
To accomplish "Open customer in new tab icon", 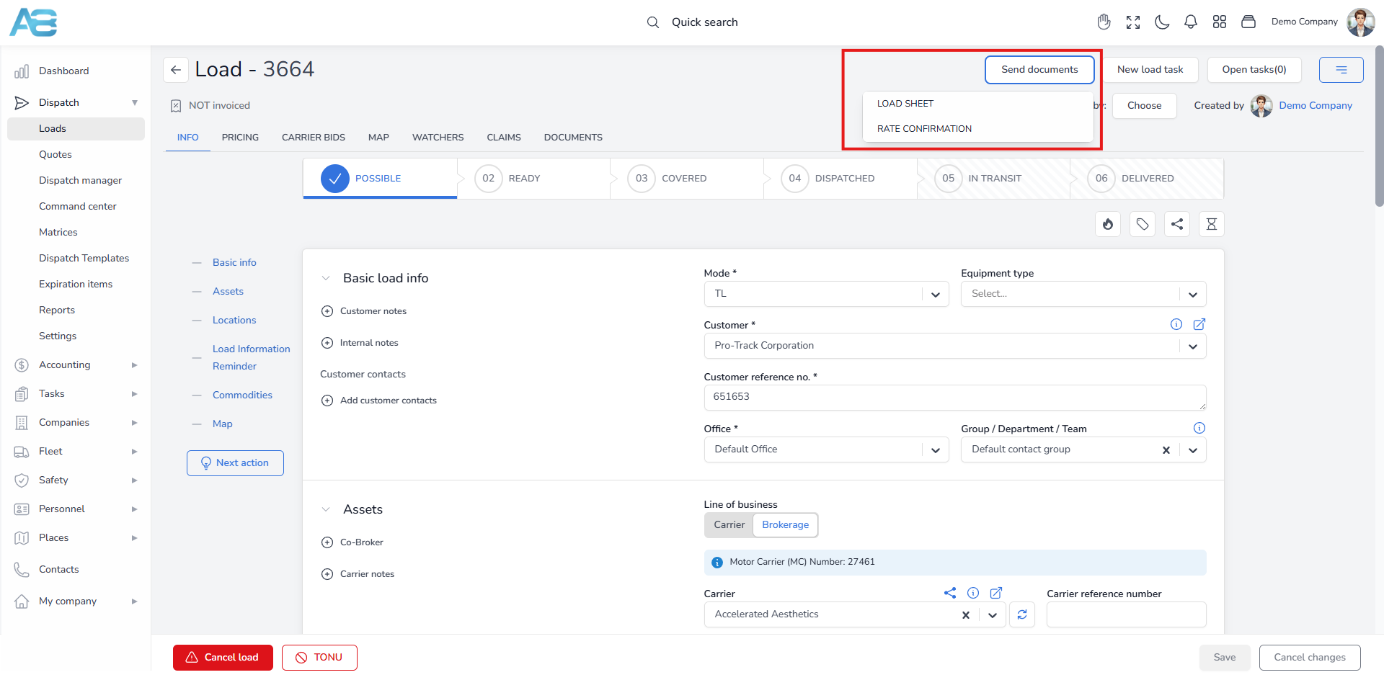I will [x=1199, y=324].
